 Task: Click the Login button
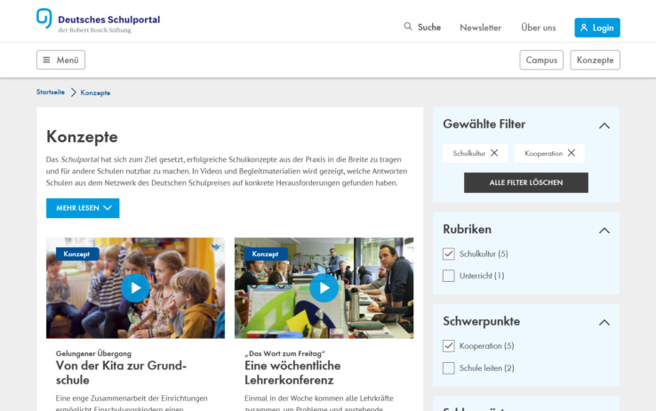[x=597, y=28]
